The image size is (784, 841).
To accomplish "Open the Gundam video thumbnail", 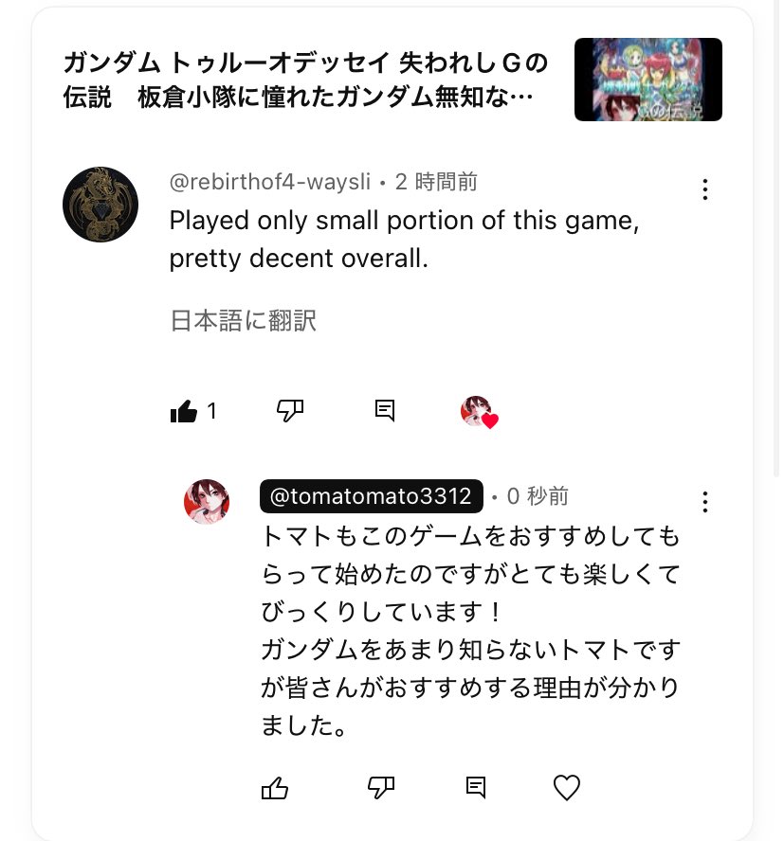I will click(648, 80).
